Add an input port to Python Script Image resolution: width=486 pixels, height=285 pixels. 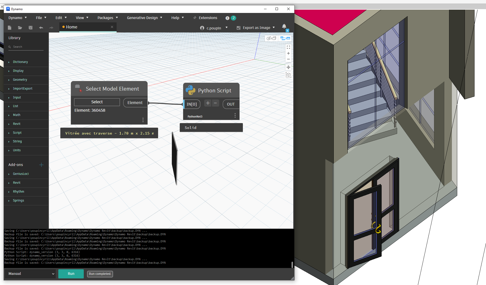tap(208, 103)
